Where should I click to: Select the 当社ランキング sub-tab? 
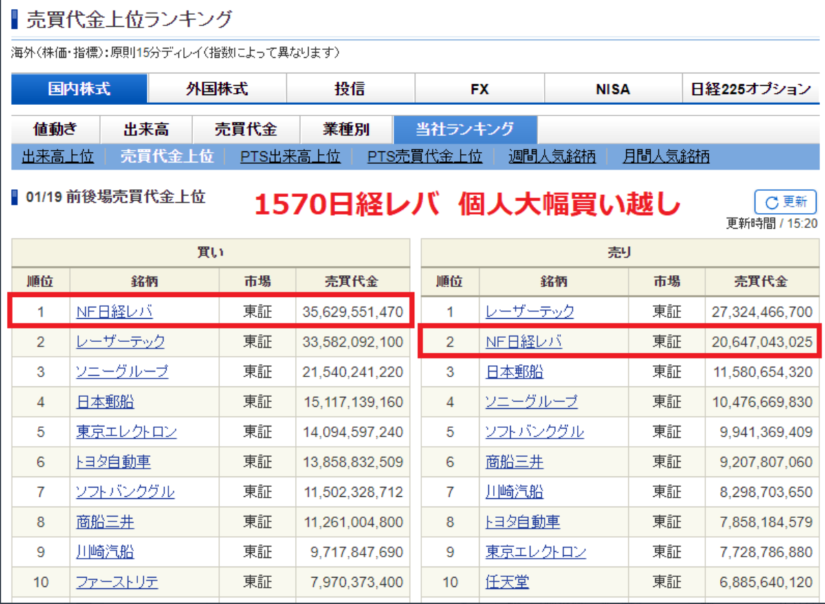[x=465, y=129]
